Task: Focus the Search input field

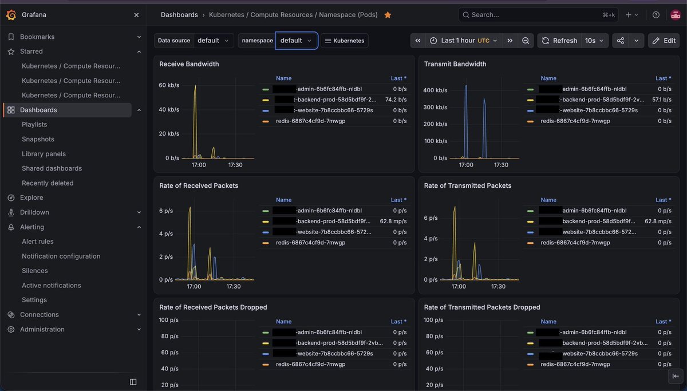Action: click(x=538, y=15)
